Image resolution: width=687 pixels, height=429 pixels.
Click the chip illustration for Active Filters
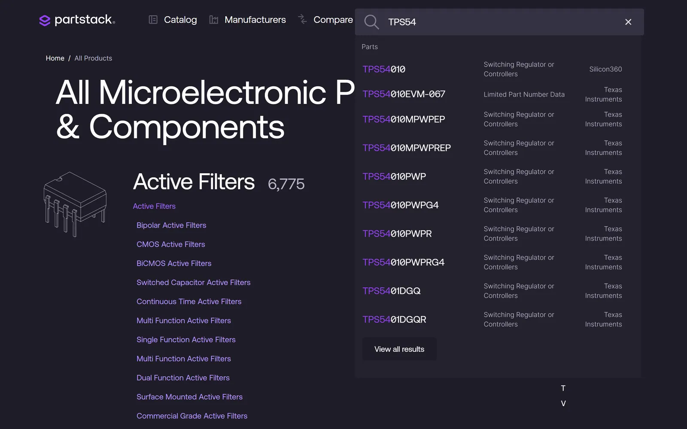tap(75, 204)
